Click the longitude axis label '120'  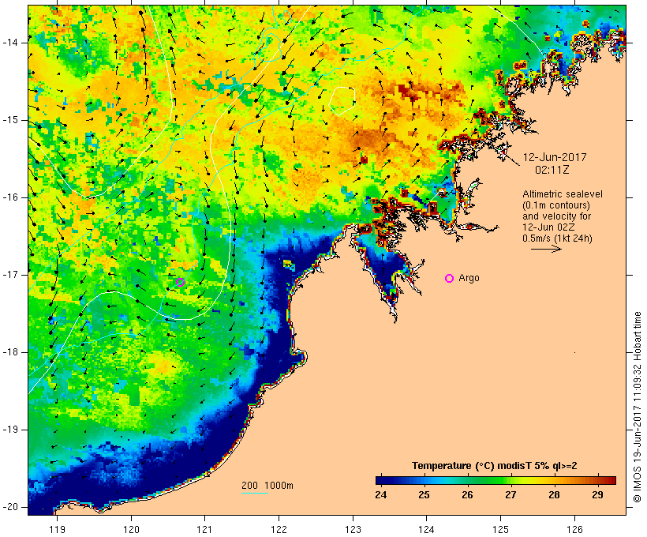tap(131, 530)
